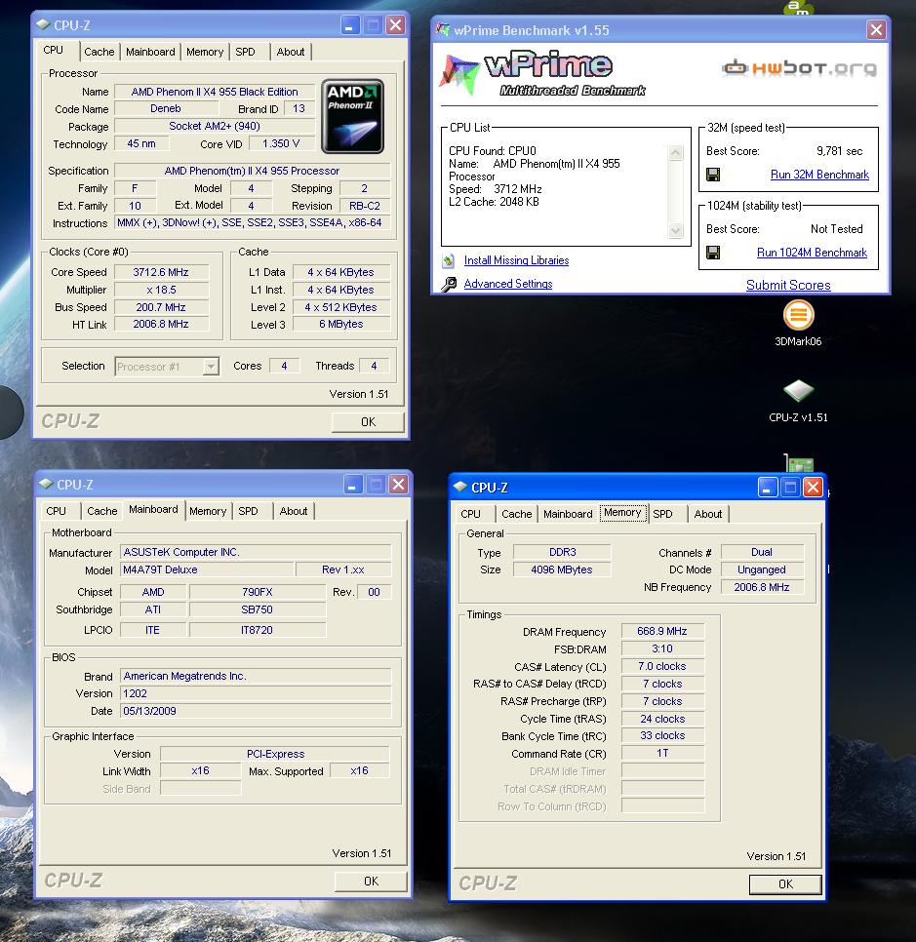Image resolution: width=916 pixels, height=942 pixels.
Task: Click the 32M Best Score 9,781 sec
Action: click(840, 151)
